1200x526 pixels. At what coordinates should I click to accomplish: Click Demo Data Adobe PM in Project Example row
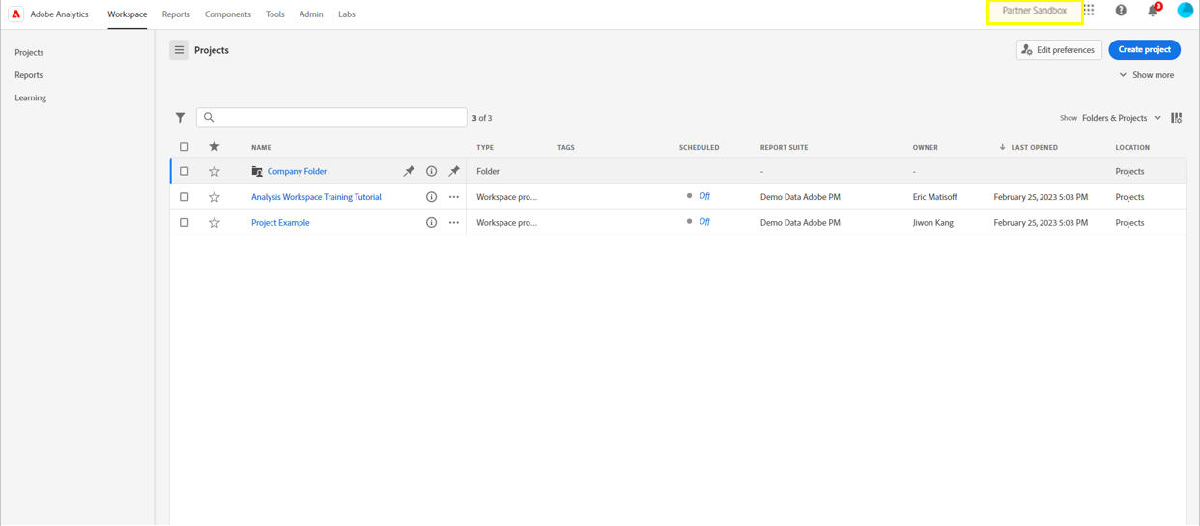800,222
